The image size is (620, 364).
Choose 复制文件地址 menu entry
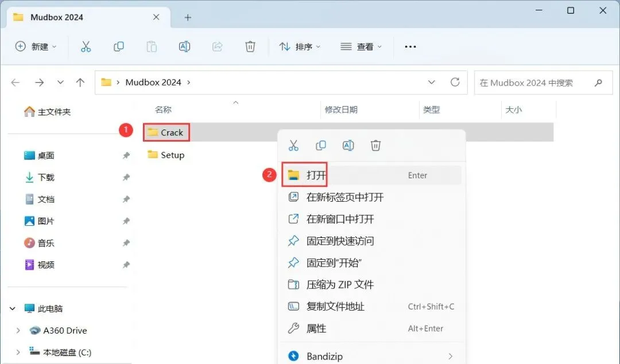(371, 306)
